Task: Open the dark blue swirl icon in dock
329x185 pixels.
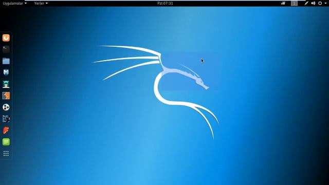Action: [x=6, y=119]
